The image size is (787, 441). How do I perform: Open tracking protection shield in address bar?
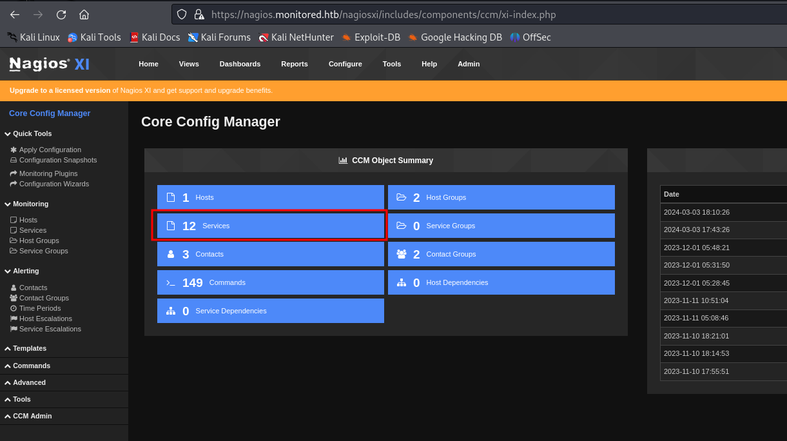(x=182, y=14)
